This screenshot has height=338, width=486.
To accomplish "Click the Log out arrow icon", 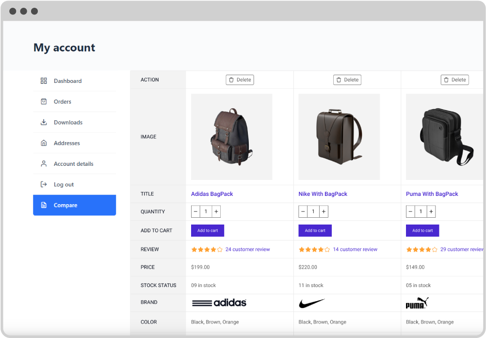I will click(44, 185).
